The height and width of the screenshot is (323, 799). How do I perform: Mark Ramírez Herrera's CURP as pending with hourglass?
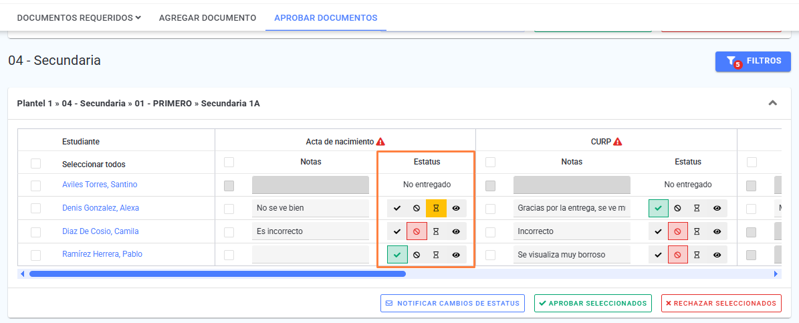click(697, 254)
